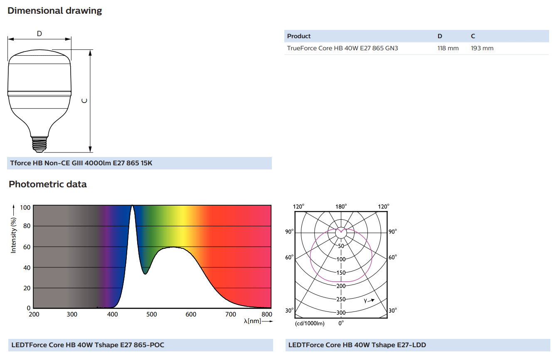Click the '100' intensity axis tick
The image size is (557, 358).
click(25, 207)
